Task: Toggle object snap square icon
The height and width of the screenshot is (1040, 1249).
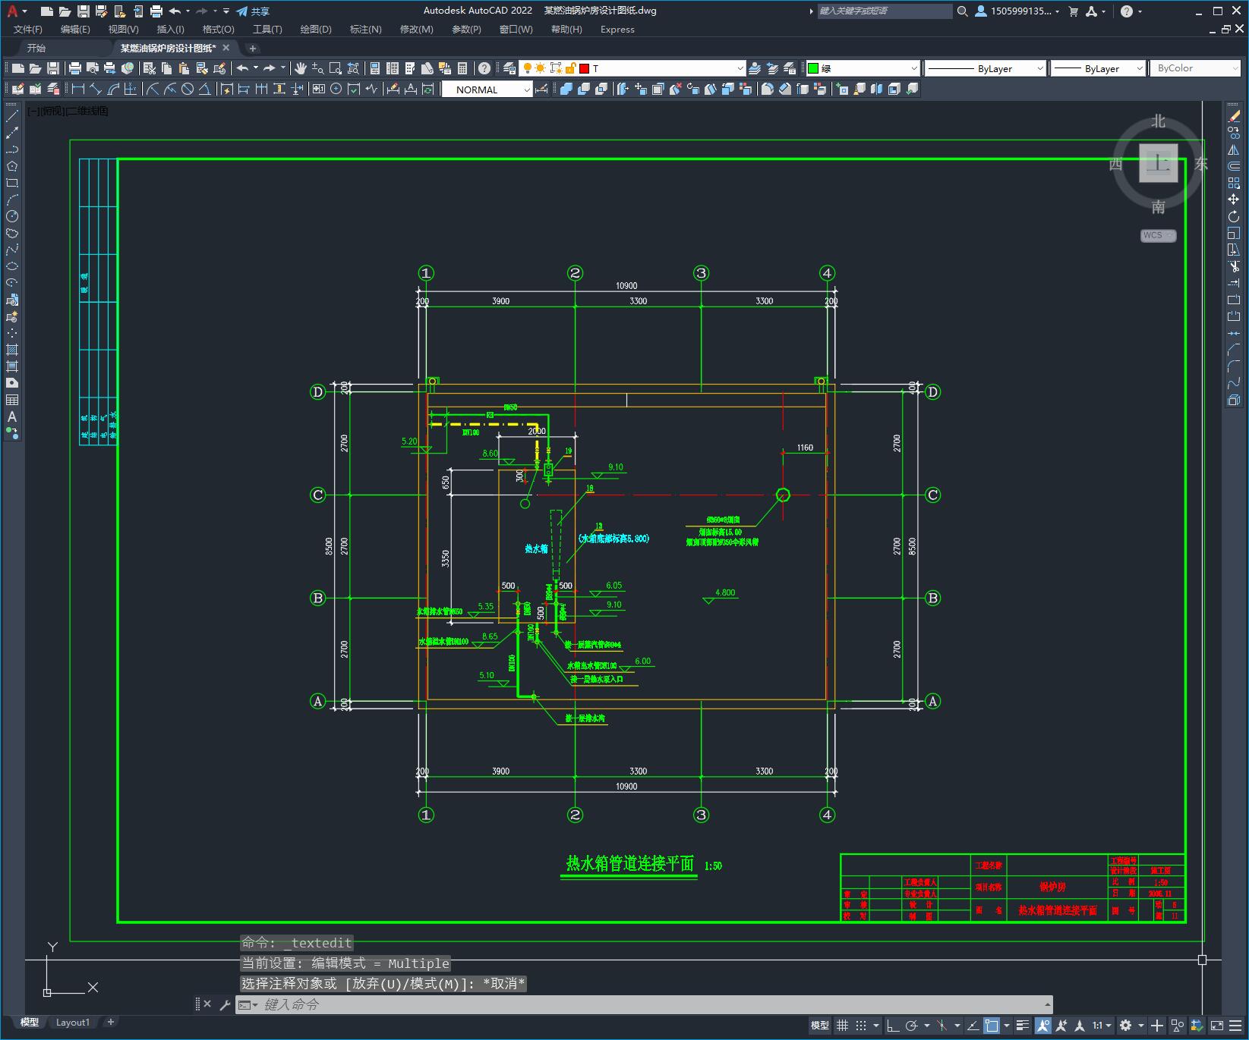Action: click(x=992, y=1026)
